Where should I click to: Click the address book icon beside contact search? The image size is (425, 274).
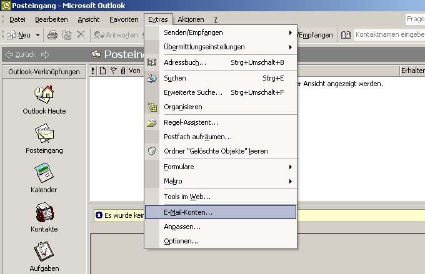tap(346, 35)
